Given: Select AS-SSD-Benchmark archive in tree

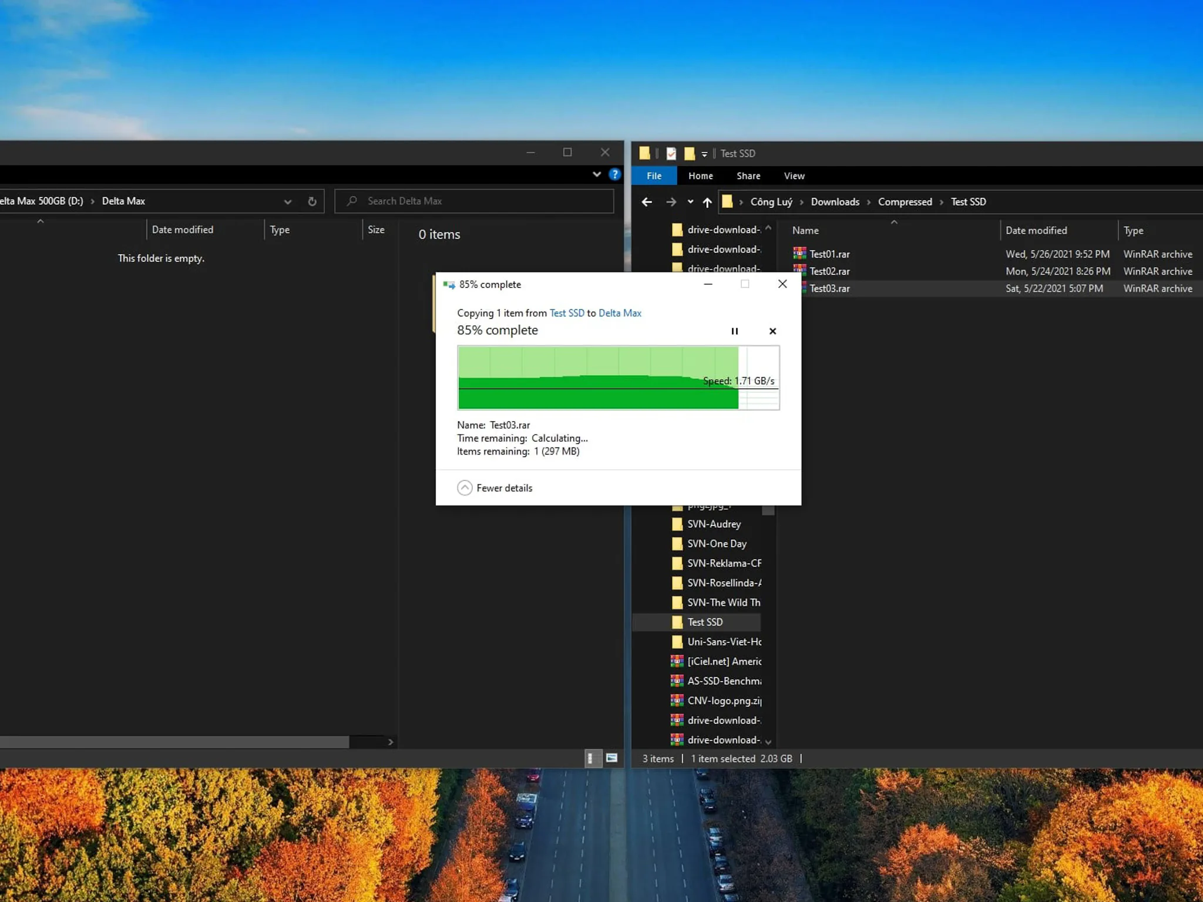Looking at the screenshot, I should click(717, 681).
